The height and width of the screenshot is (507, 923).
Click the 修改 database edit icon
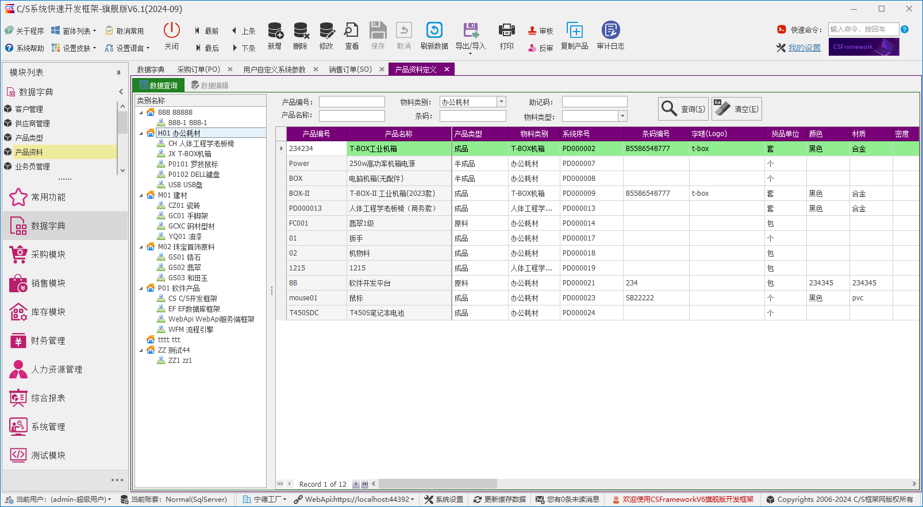point(326,30)
